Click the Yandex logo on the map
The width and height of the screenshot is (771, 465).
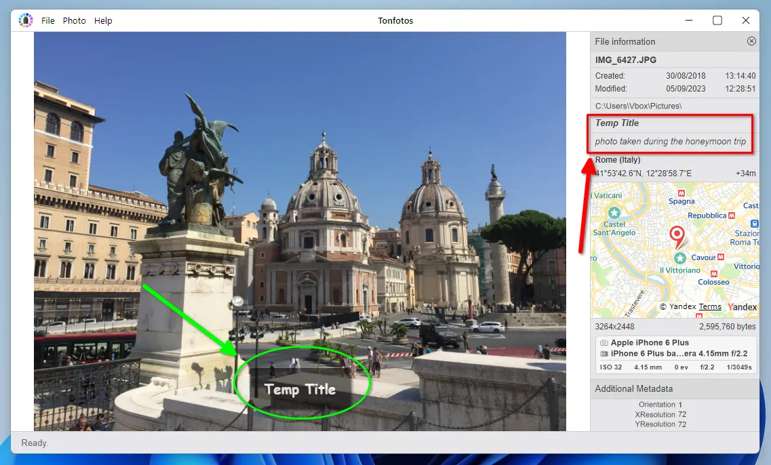742,307
